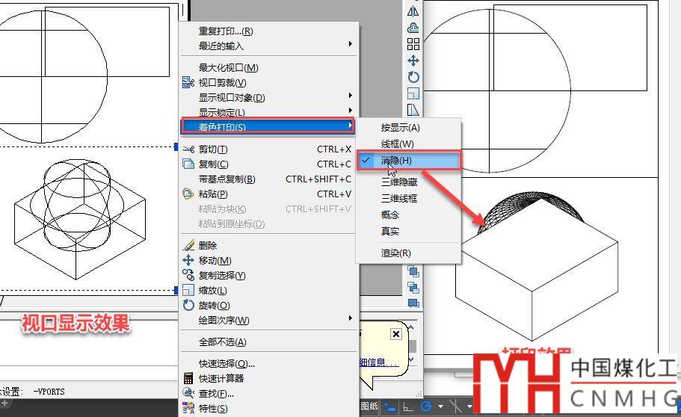Toggle ortho mode in the status bar

[x=408, y=407]
